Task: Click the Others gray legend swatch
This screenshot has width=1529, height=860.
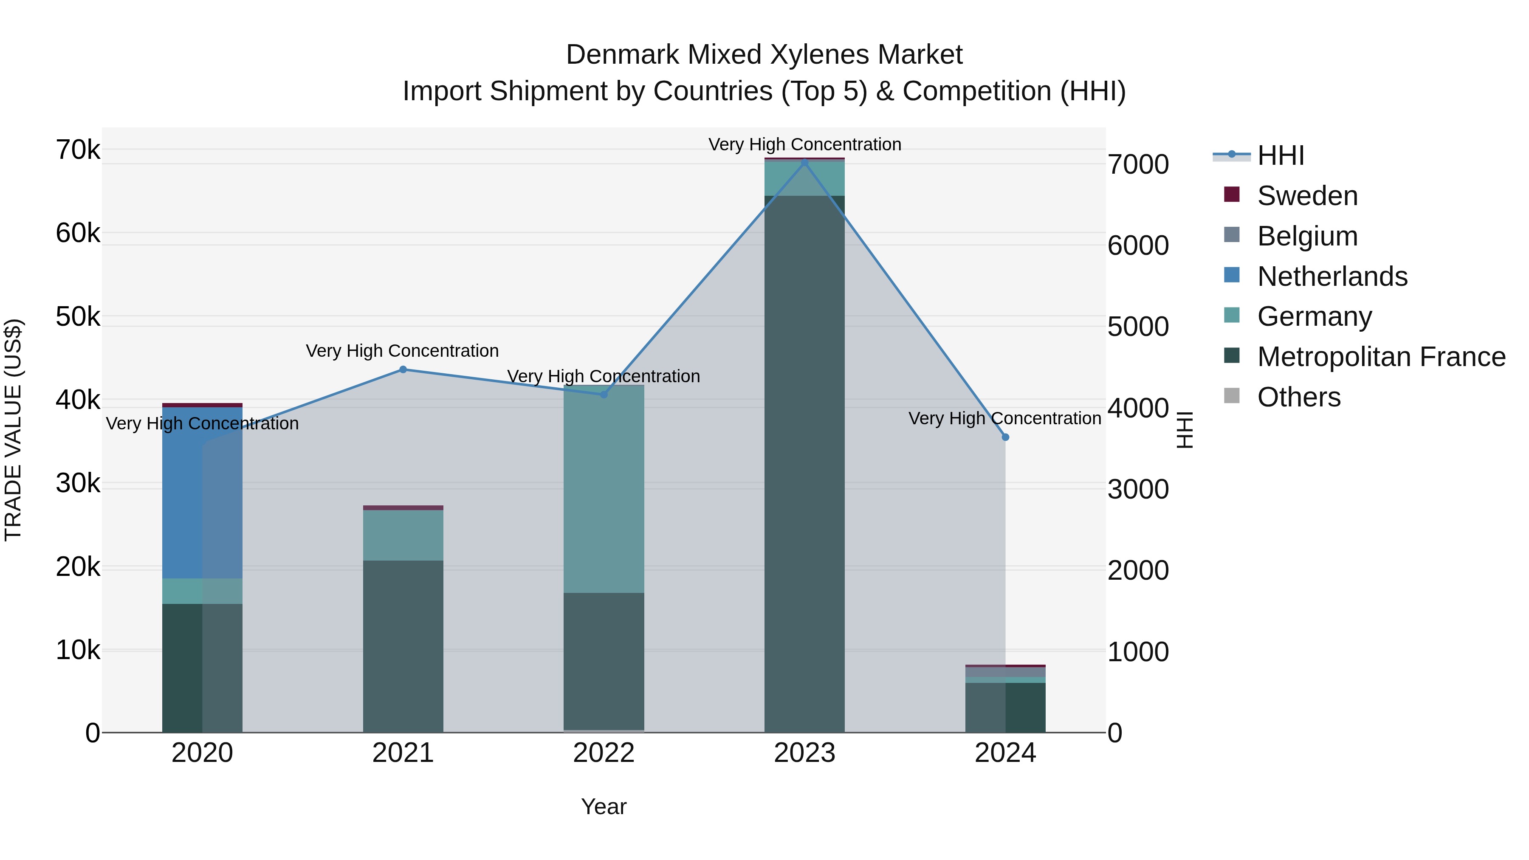Action: pos(1232,396)
